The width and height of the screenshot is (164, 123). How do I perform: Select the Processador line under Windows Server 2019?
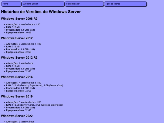pos(20,108)
